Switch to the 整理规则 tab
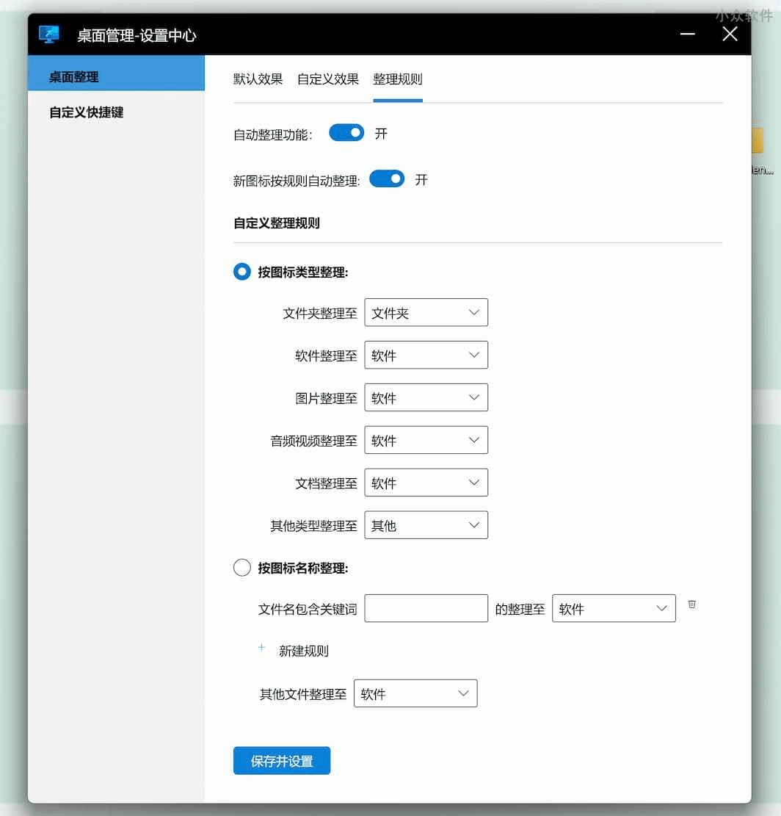 pos(398,79)
